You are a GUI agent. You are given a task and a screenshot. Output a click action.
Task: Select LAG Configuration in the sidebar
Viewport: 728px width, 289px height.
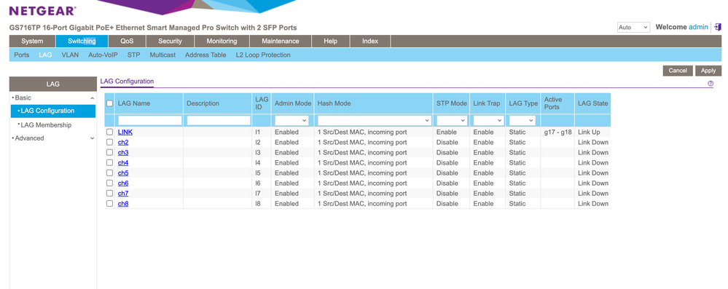52,111
